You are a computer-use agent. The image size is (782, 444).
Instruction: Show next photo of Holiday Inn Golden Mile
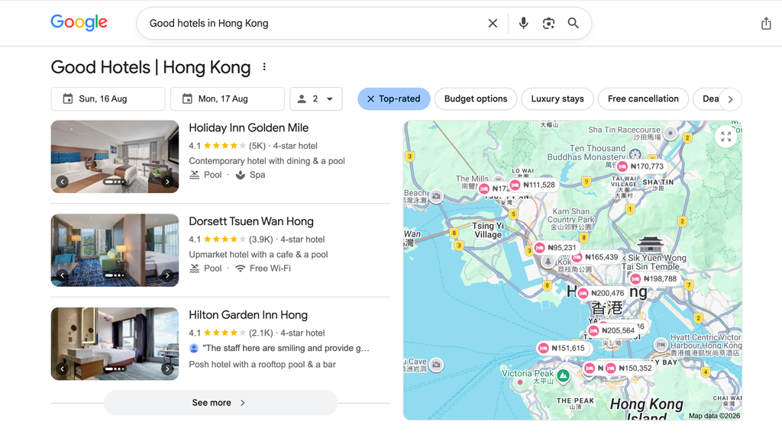(x=167, y=182)
